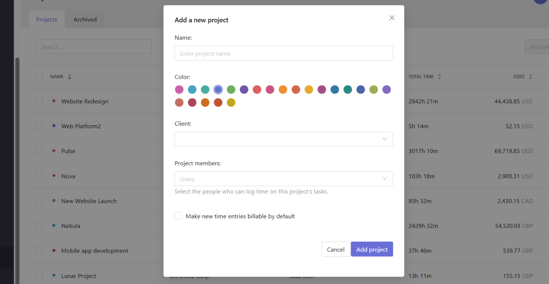The width and height of the screenshot is (549, 284).
Task: Tick the Website Redesign row checkbox
Action: click(x=39, y=101)
